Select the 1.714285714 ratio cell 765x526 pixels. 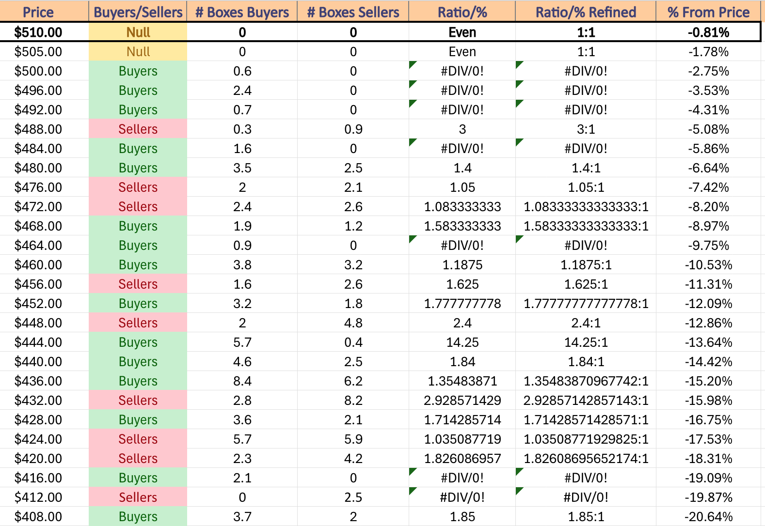click(x=462, y=419)
